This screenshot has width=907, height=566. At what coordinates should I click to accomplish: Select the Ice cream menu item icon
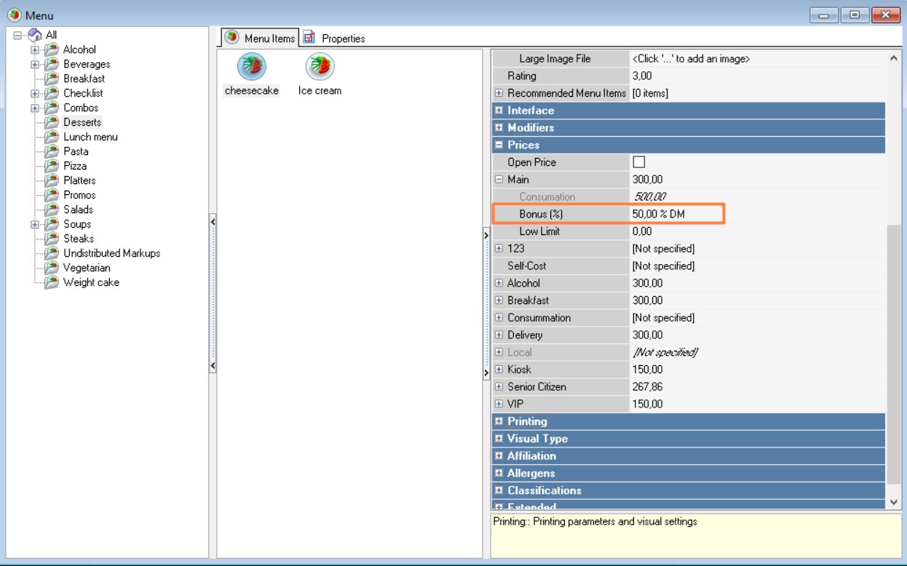[320, 67]
